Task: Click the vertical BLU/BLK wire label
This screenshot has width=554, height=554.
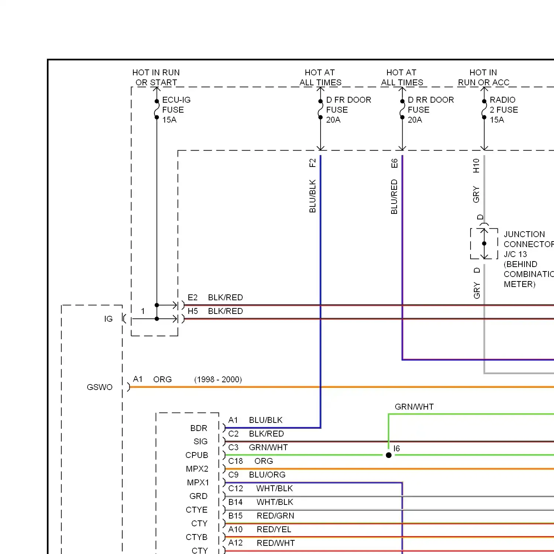Action: 312,196
